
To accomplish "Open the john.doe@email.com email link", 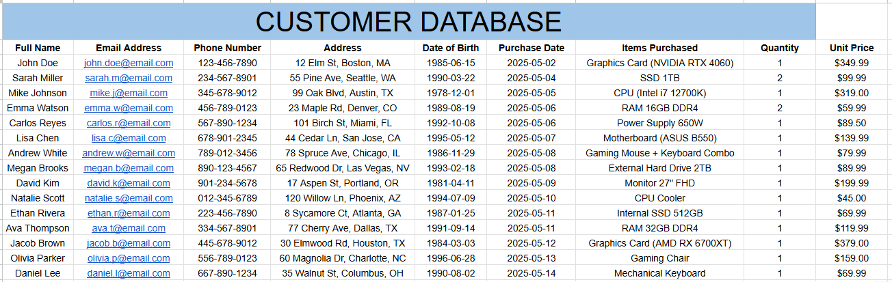I will (x=129, y=63).
